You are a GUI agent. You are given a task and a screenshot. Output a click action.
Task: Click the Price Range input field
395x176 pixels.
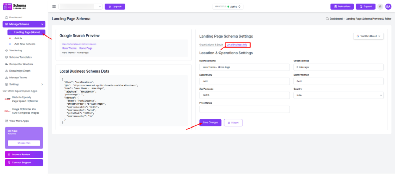(244, 109)
